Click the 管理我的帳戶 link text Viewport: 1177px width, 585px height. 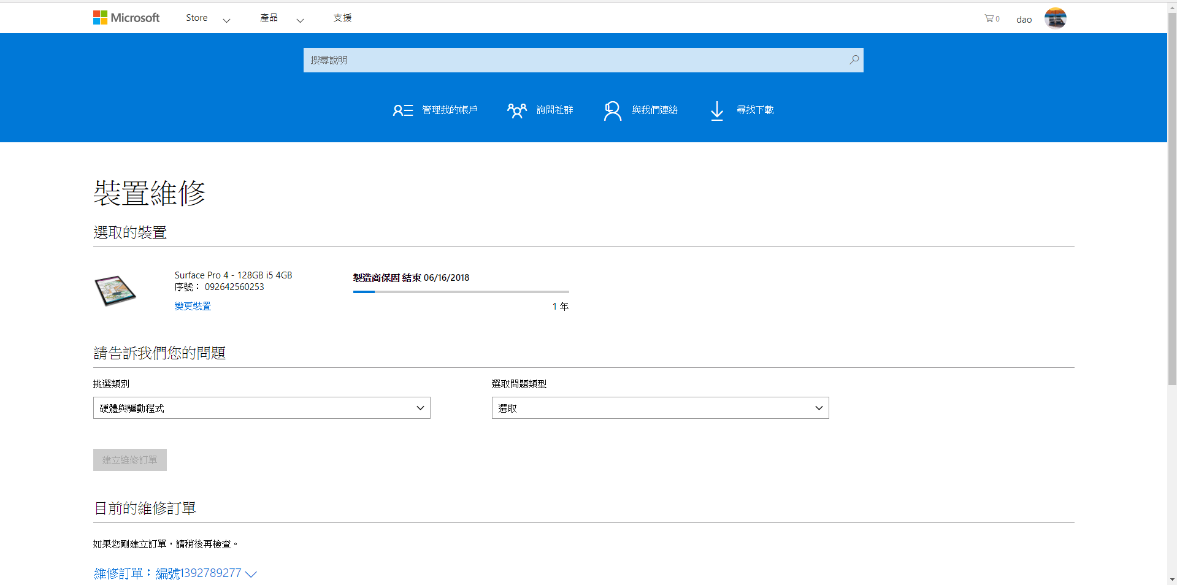point(450,110)
